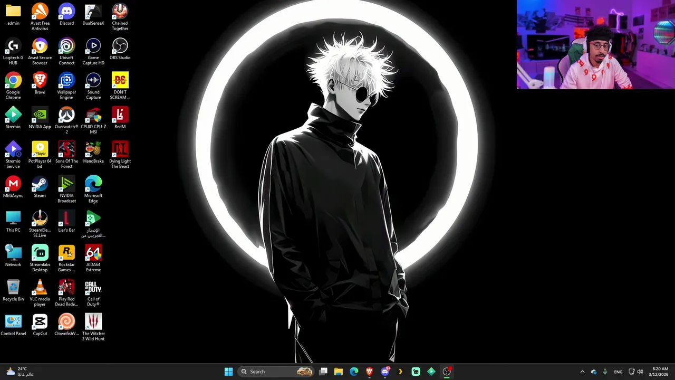Viewport: 675px width, 380px height.
Task: Open Task View from taskbar
Action: [x=323, y=372]
